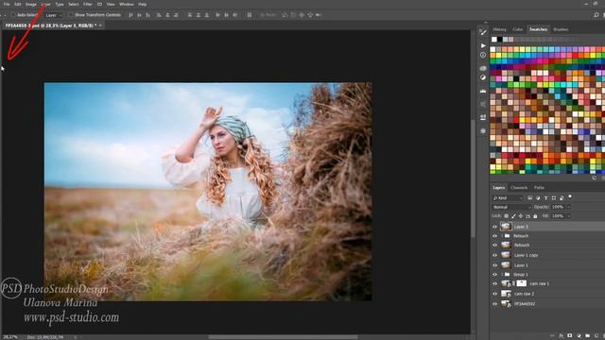Screen dimensions: 605x340
Task: Open the Auto-Select Layer dropdown
Action: [x=54, y=15]
